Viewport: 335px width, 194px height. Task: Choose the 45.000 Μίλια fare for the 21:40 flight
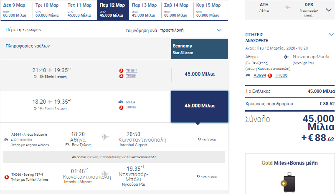(200, 74)
